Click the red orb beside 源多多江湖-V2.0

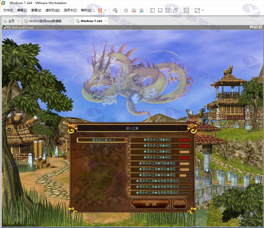126,140
